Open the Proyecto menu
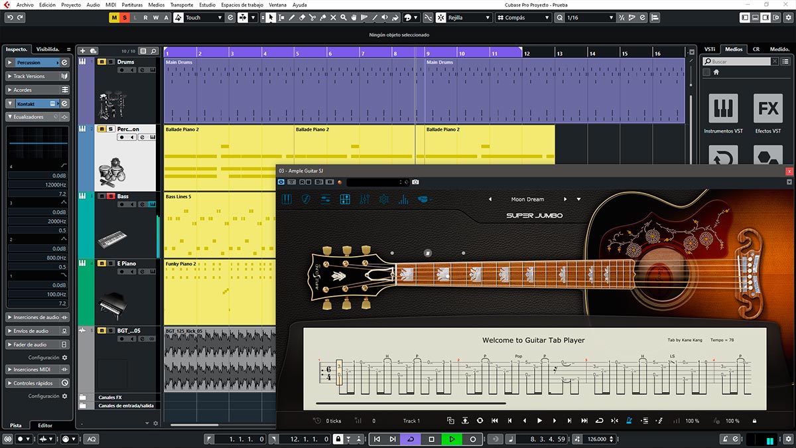 (71, 5)
